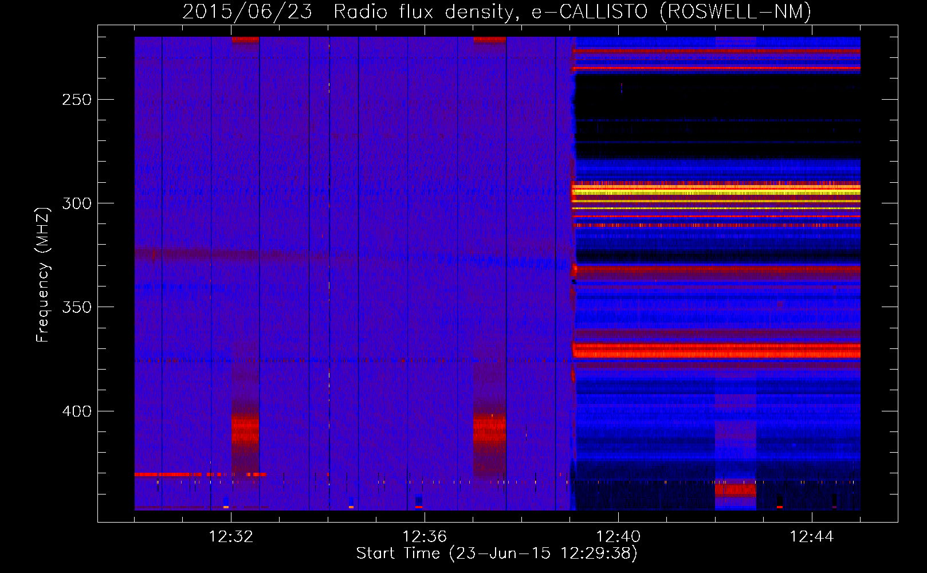
Task: Click the 250 frequency tick label
Action: 77,100
